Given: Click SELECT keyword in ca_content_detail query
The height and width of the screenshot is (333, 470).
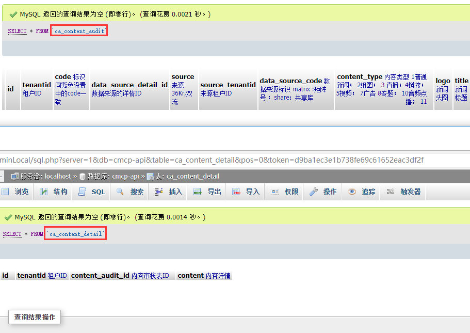Looking at the screenshot, I should point(12,234).
